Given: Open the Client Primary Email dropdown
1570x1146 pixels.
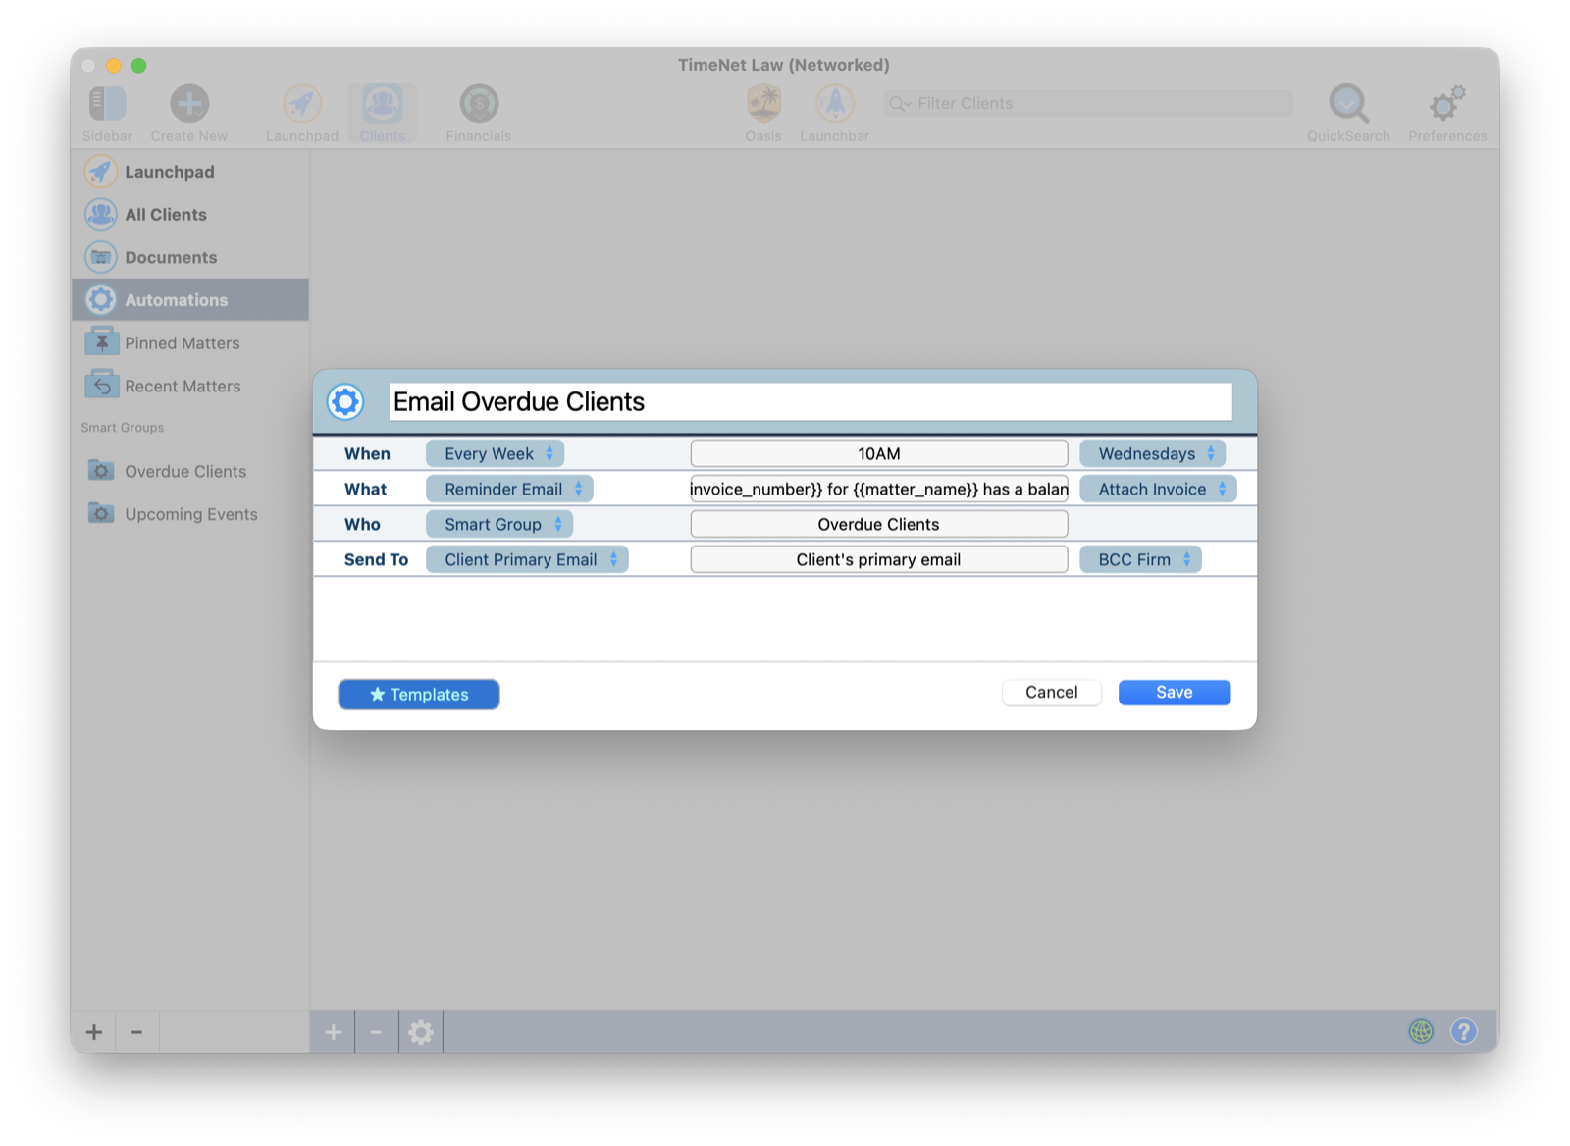Looking at the screenshot, I should [x=527, y=559].
